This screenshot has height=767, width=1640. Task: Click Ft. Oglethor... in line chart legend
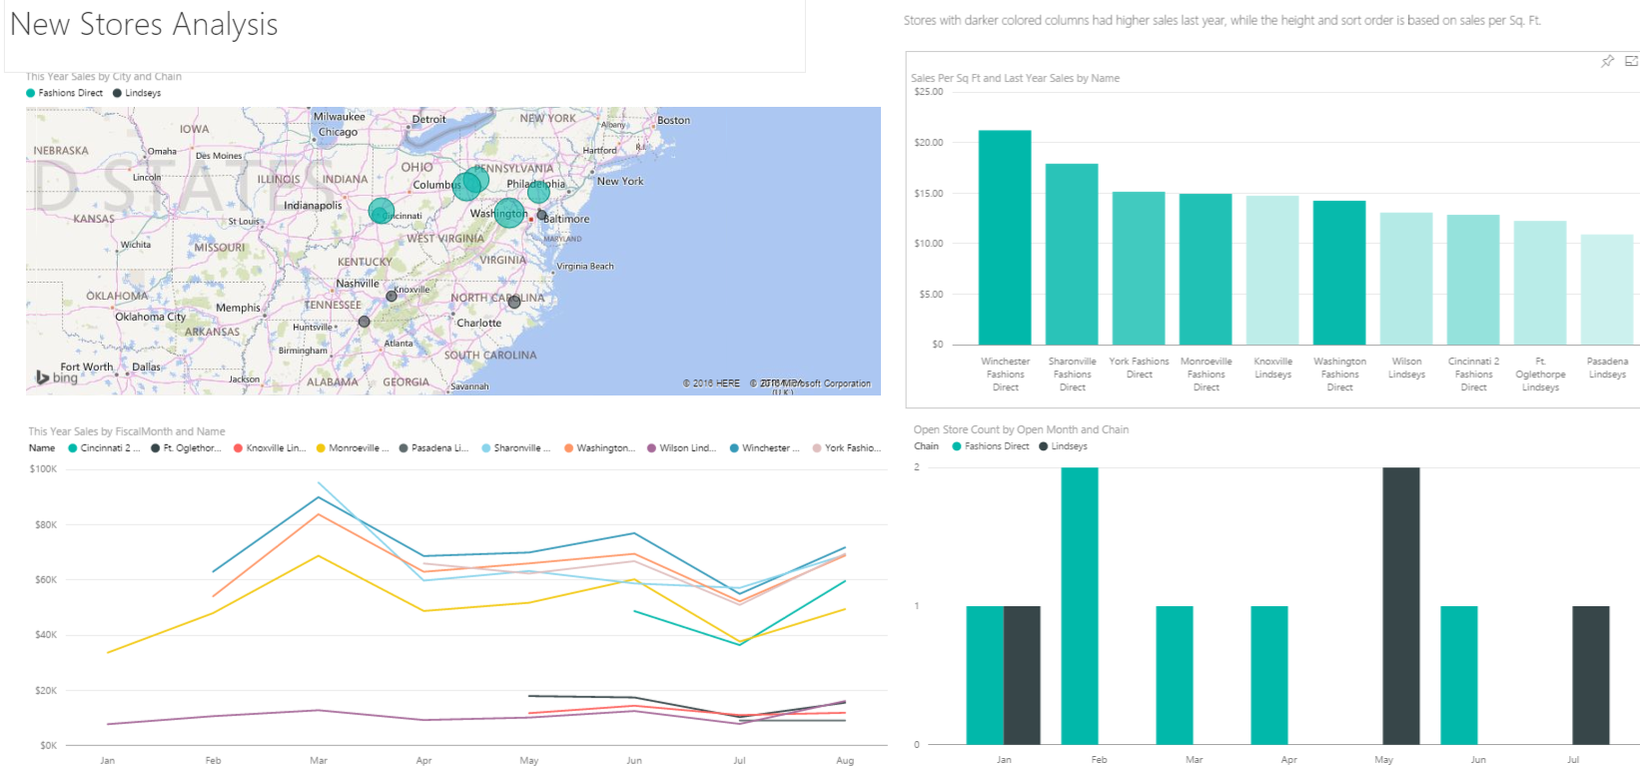point(187,448)
